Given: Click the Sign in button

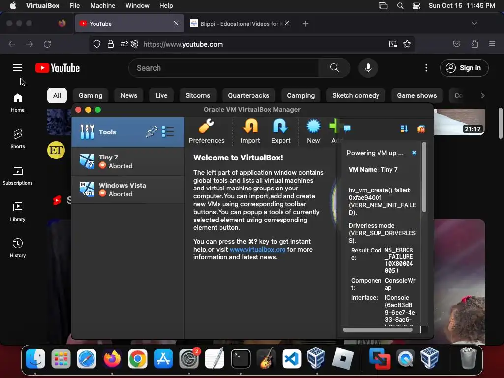Looking at the screenshot, I should coord(464,68).
